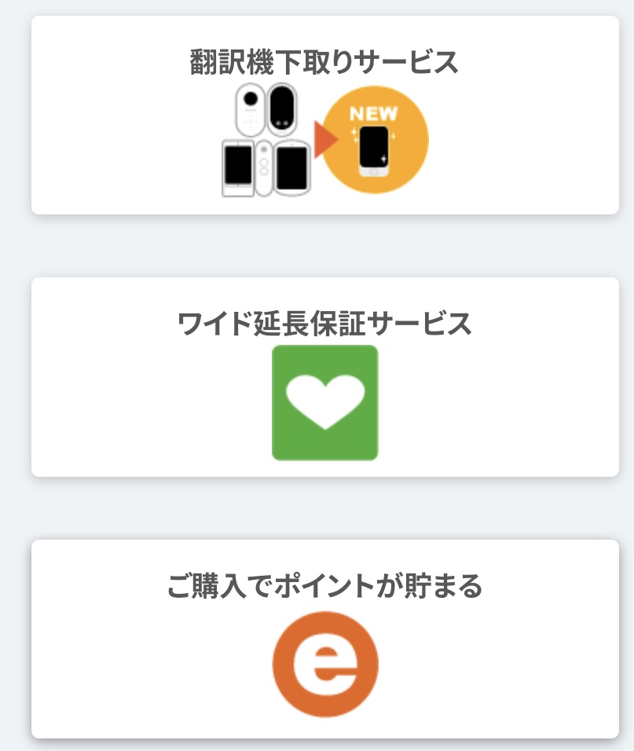Click the bottom-right translator device image

291,167
